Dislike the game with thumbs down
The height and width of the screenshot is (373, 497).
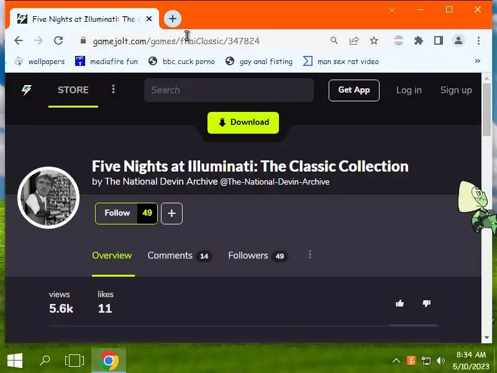pyautogui.click(x=427, y=303)
